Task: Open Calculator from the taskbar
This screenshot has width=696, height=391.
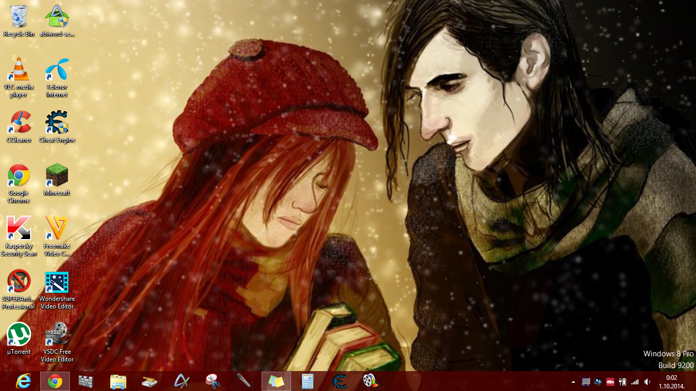Action: point(308,381)
